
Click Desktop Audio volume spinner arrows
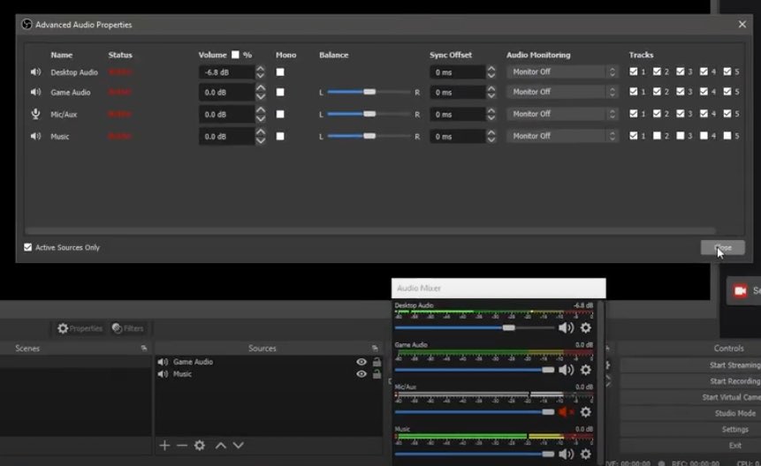click(x=261, y=72)
